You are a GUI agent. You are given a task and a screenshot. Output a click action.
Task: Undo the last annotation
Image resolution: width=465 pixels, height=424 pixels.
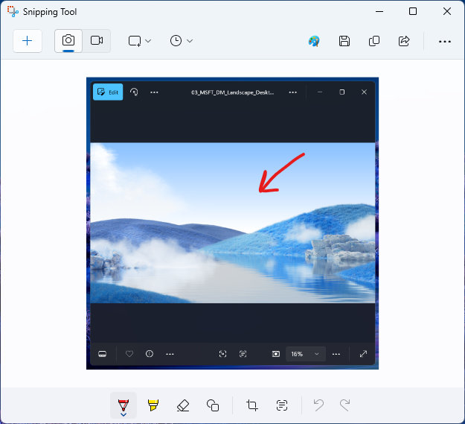point(318,405)
